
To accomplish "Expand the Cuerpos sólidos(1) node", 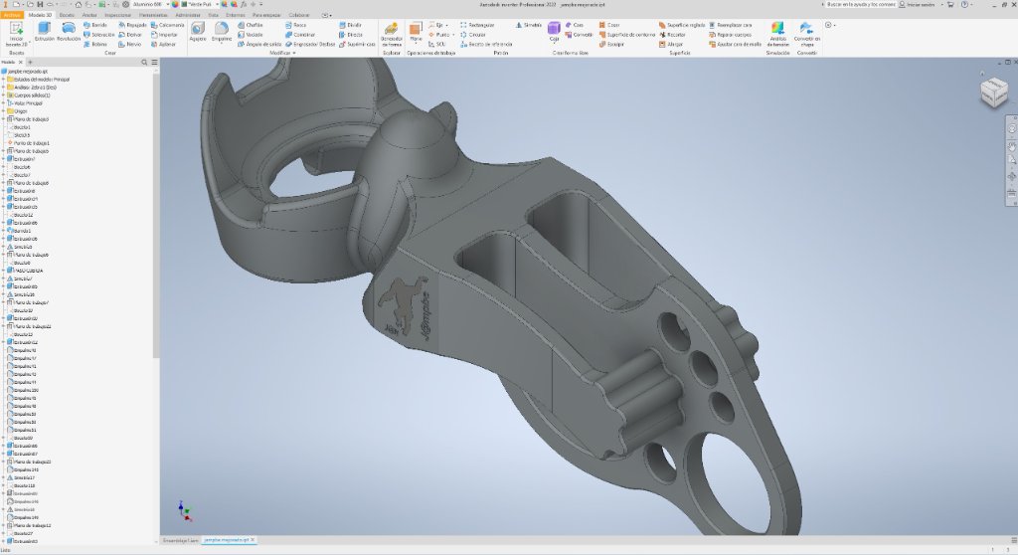I will (x=3, y=95).
